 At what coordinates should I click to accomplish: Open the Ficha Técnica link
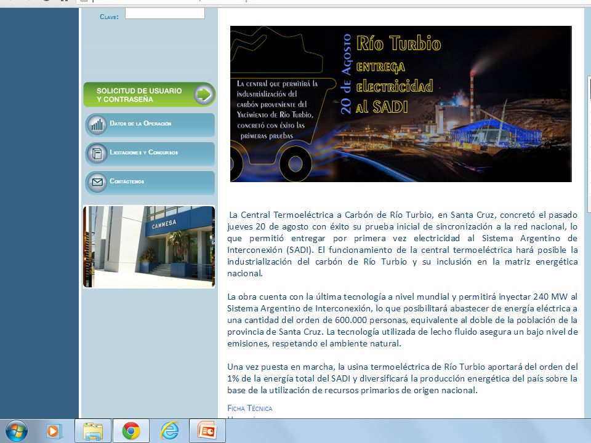[249, 409]
